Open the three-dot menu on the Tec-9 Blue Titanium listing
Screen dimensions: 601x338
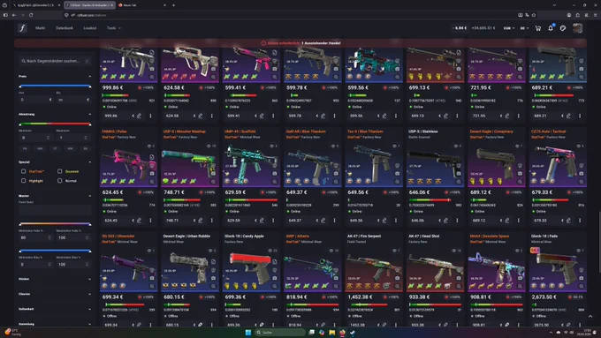tap(396, 221)
